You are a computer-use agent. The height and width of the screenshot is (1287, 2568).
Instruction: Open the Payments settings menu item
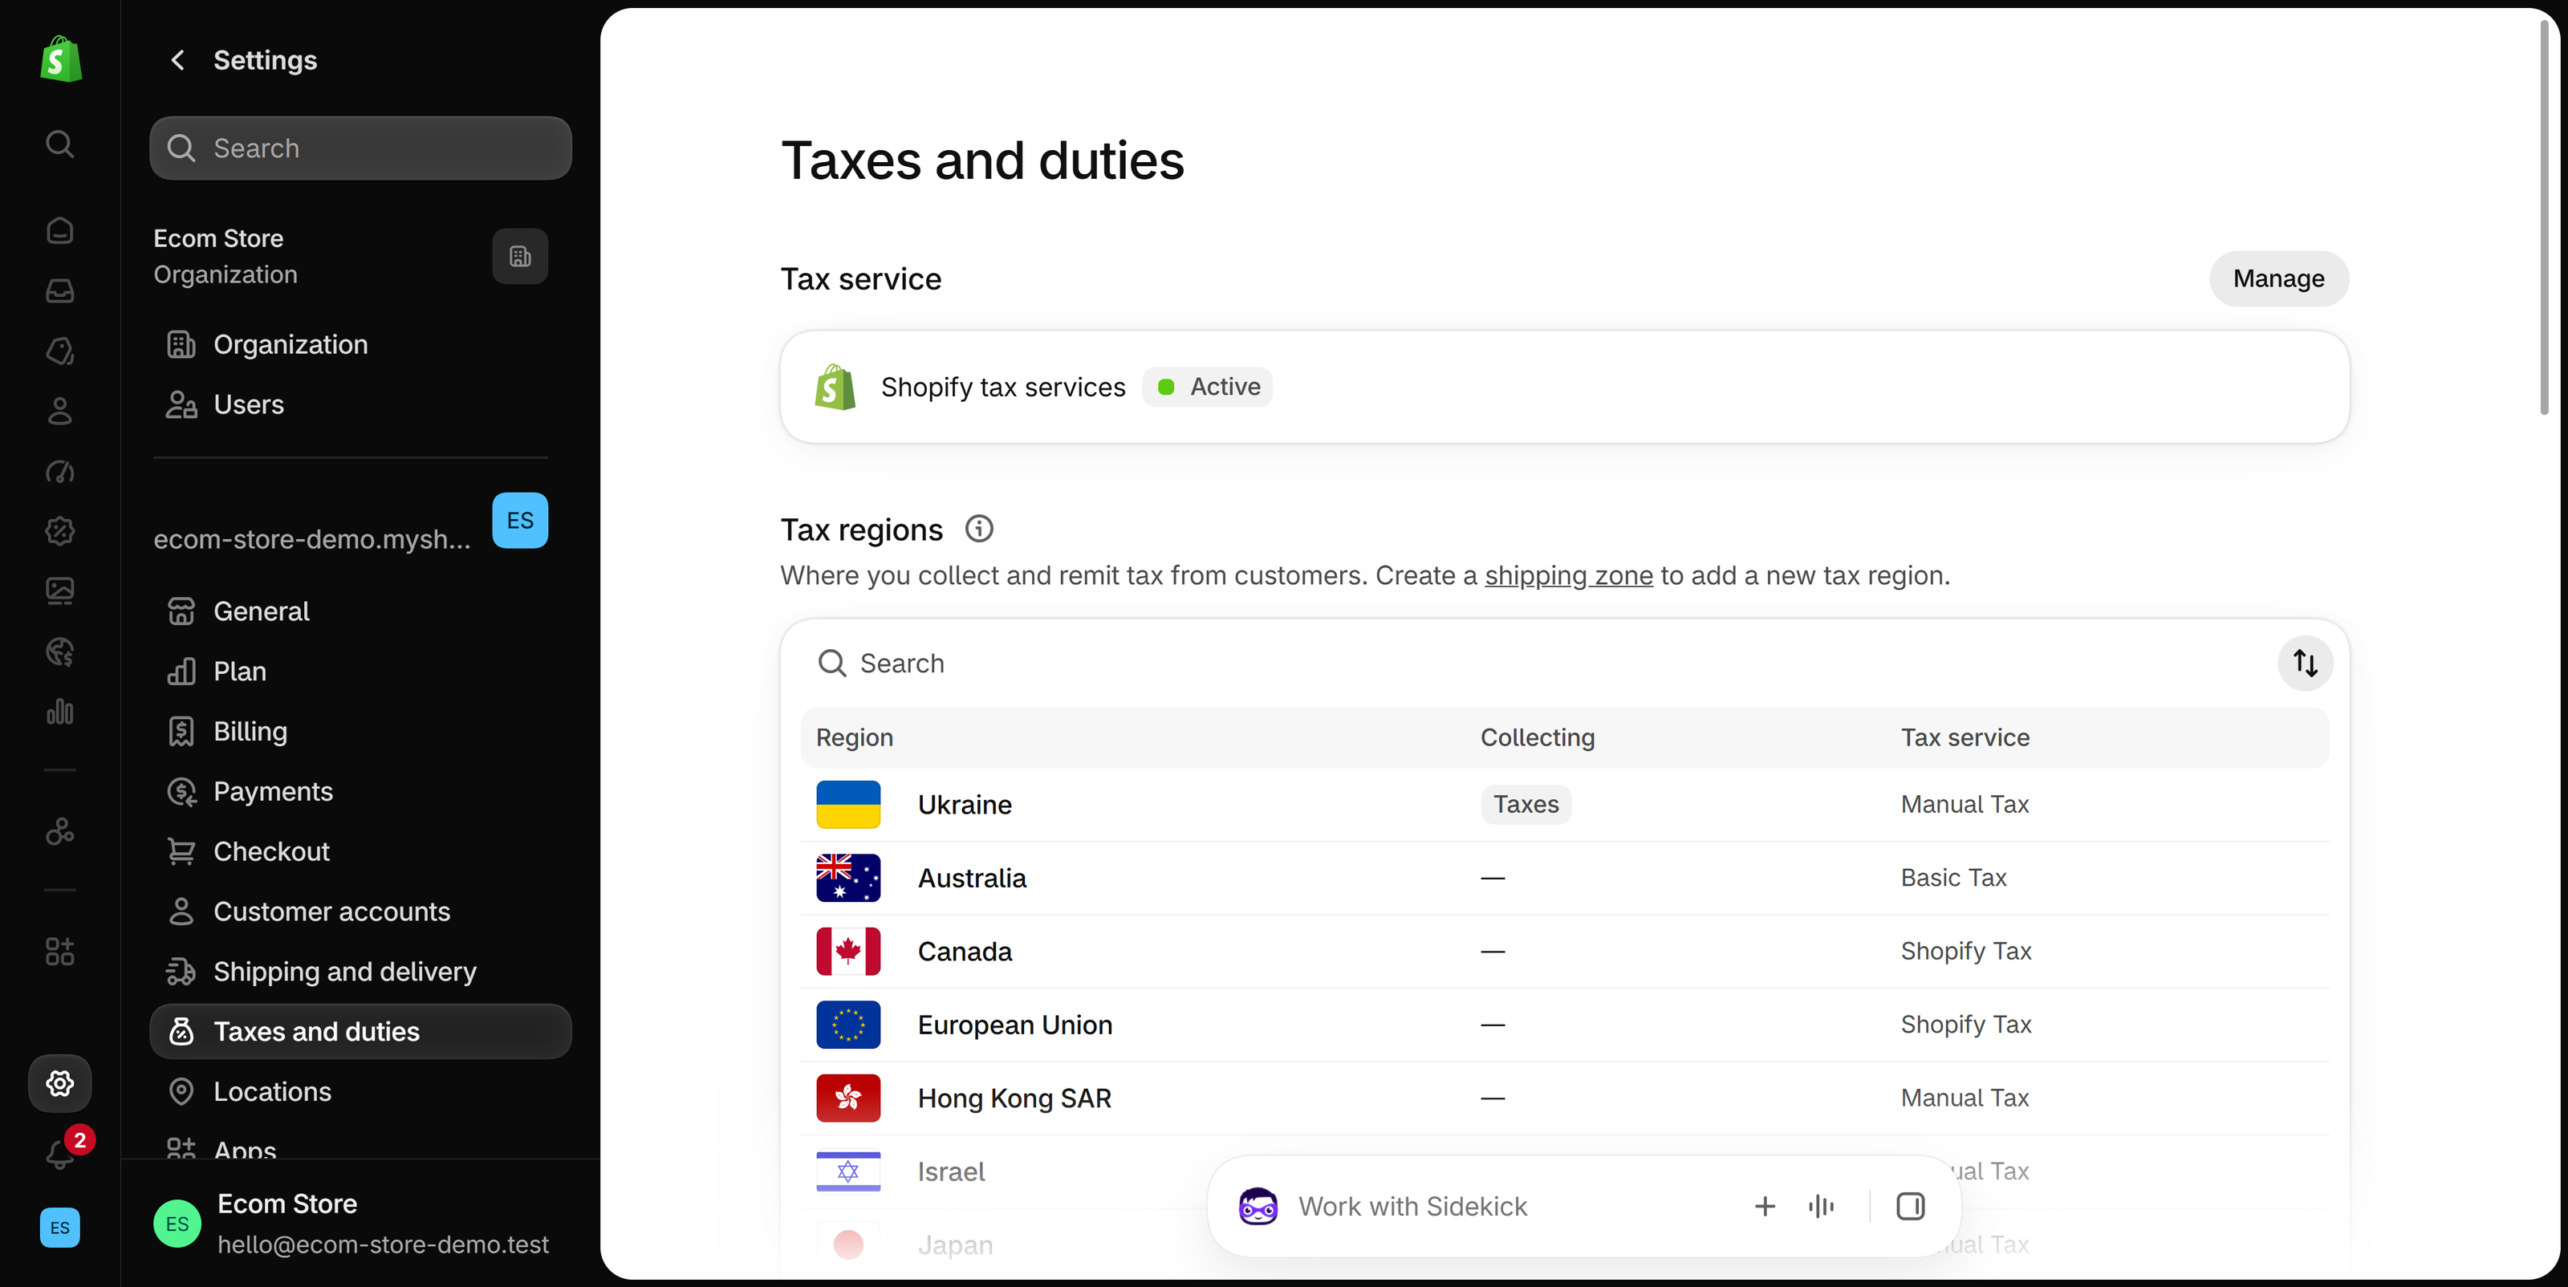361,792
